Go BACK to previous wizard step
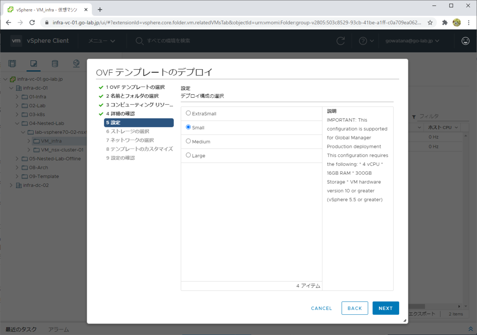The width and height of the screenshot is (477, 335). coord(355,308)
